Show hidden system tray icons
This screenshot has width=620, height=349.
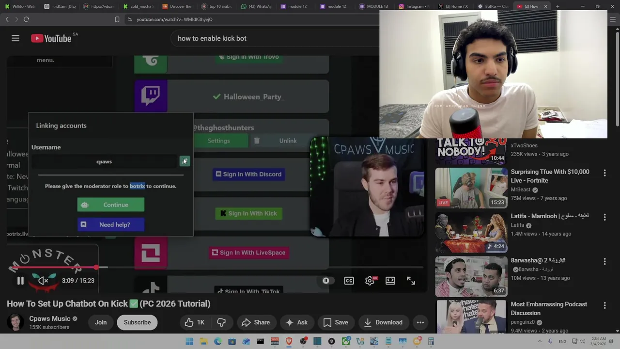(539, 341)
